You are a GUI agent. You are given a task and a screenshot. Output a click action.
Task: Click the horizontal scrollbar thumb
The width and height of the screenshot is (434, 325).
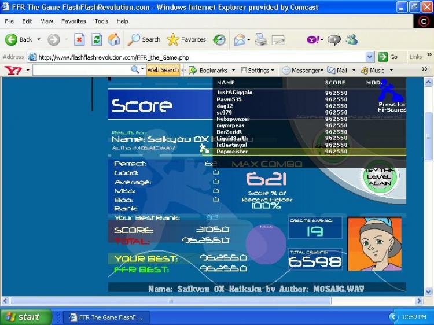coord(171,301)
